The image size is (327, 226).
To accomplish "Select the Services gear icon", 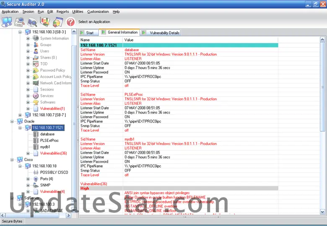I will pos(36,96).
